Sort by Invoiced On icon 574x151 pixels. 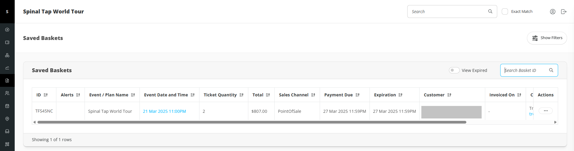point(519,95)
